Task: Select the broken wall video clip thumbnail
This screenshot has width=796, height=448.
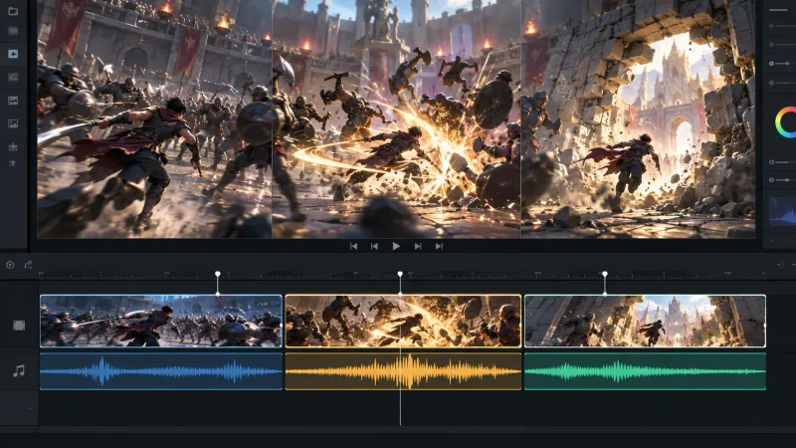Action: pos(645,321)
